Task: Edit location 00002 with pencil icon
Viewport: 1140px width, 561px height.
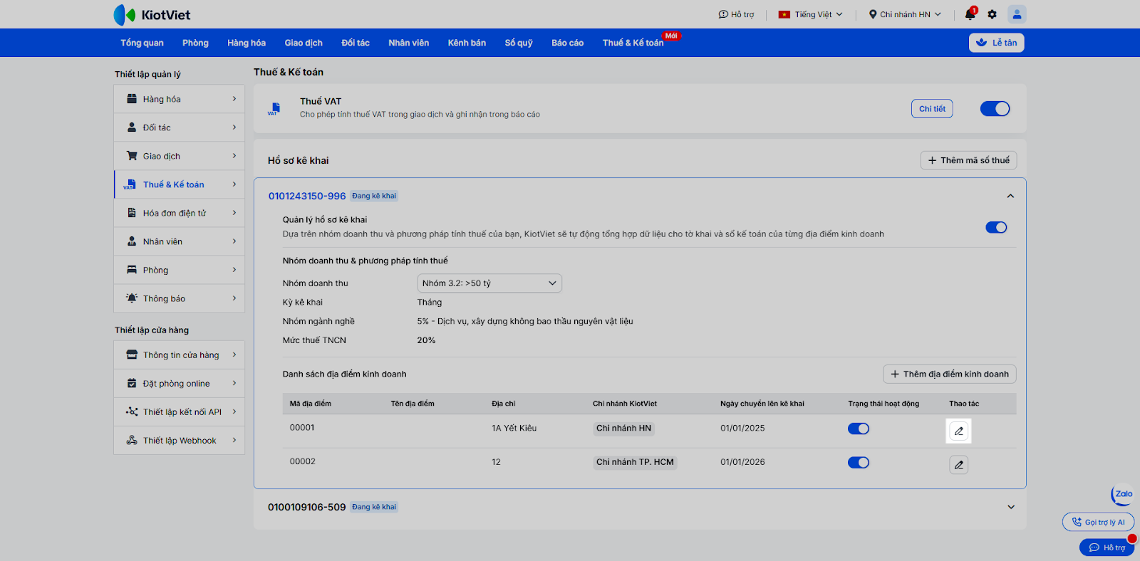Action: click(x=958, y=465)
